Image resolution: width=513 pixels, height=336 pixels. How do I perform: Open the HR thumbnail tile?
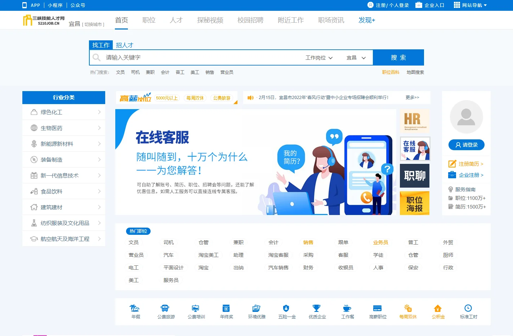(415, 121)
